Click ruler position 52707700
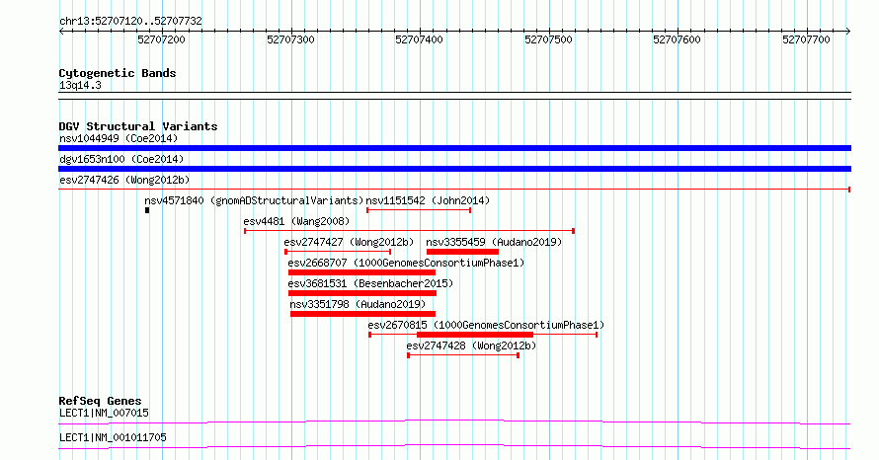Viewport: 879px width, 460px height. (x=806, y=39)
